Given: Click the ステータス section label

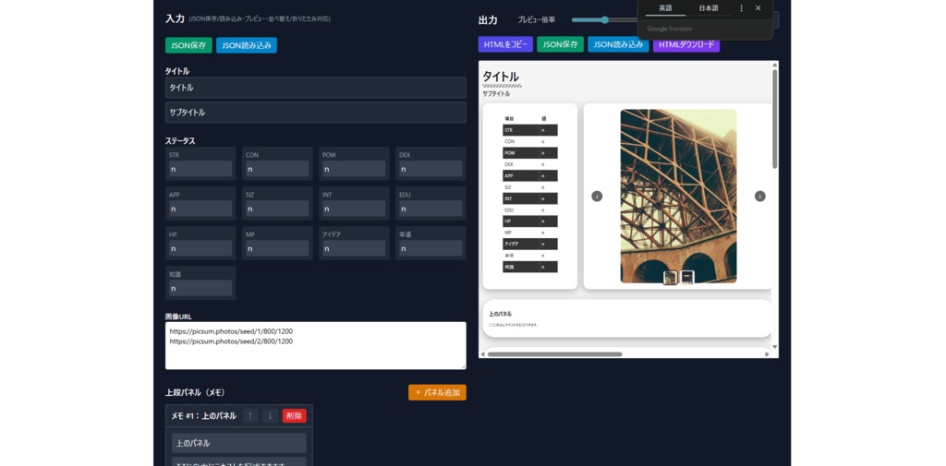Looking at the screenshot, I should click(x=180, y=141).
